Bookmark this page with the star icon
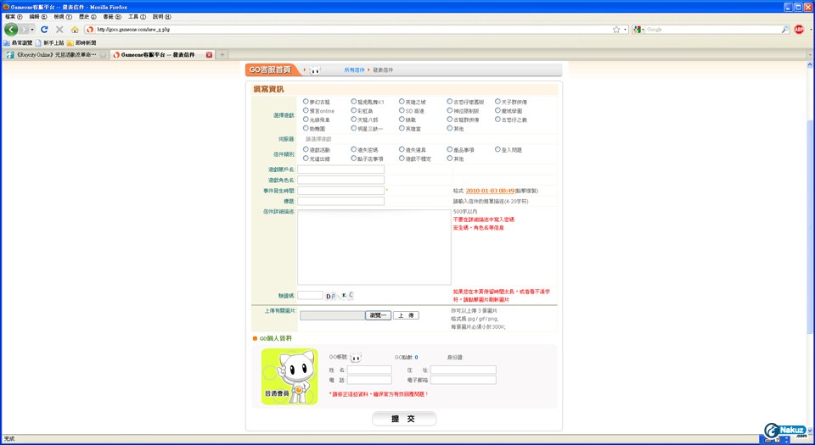This screenshot has height=445, width=815. tap(616, 30)
